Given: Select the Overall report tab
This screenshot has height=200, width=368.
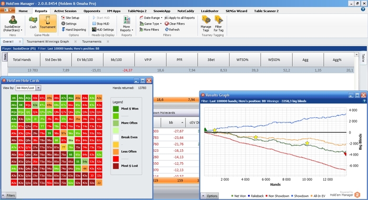Looking at the screenshot, I should click(8, 41).
